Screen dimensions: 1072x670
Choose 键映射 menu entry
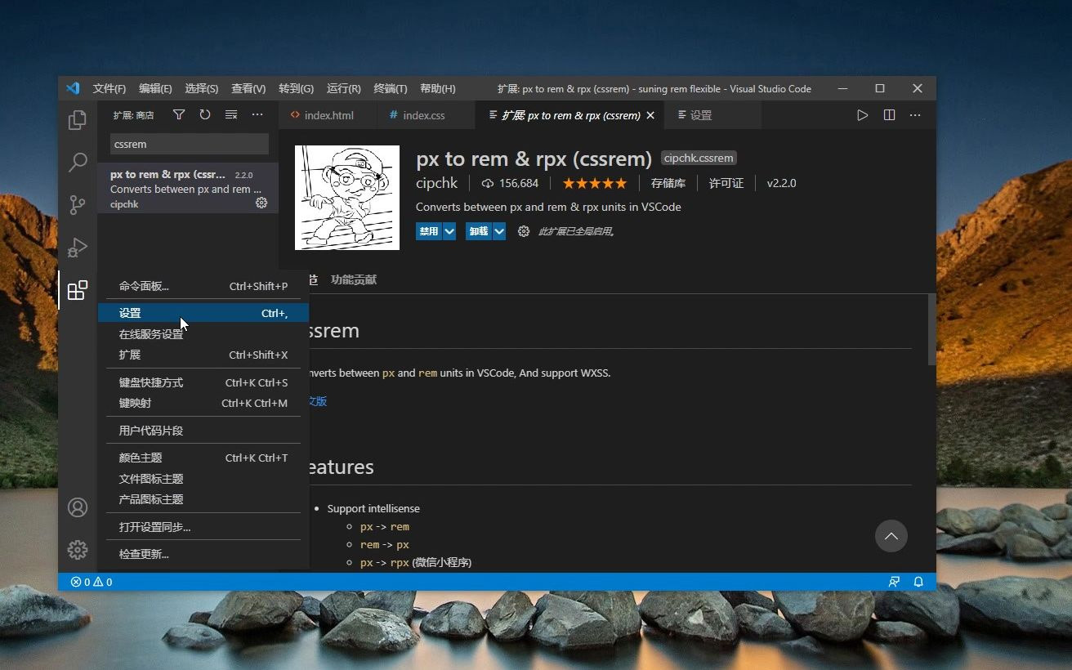[203, 403]
